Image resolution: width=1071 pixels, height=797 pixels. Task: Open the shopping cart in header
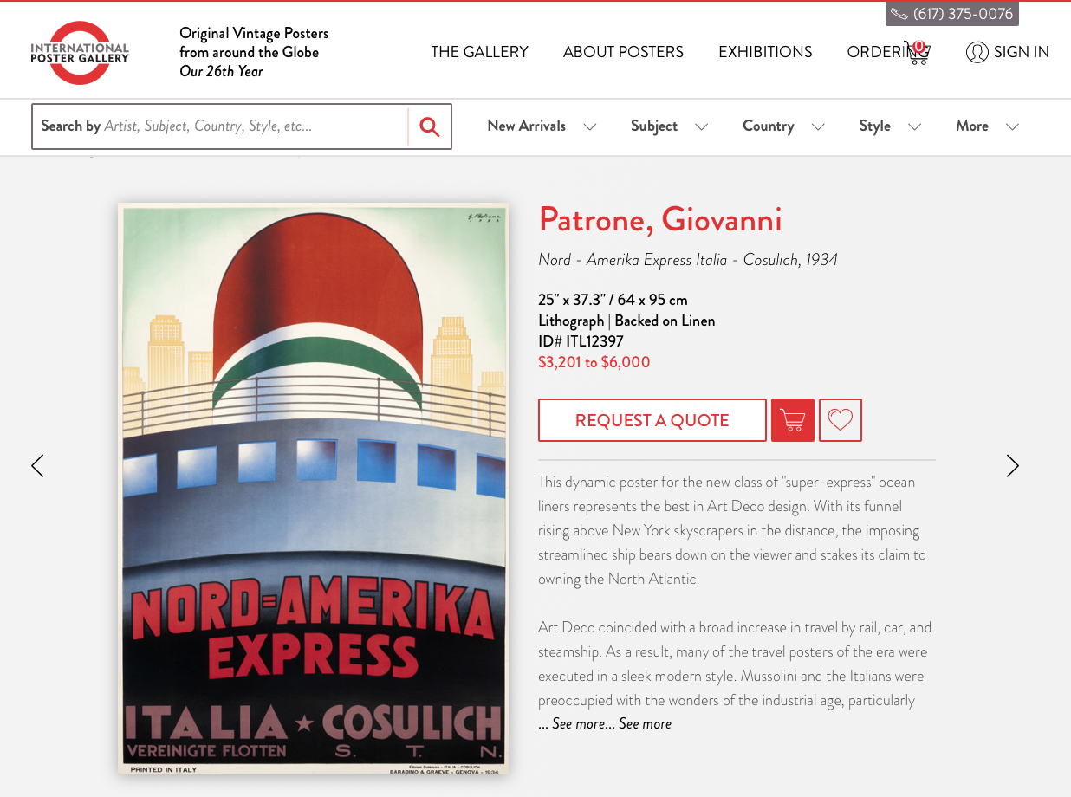coord(917,52)
